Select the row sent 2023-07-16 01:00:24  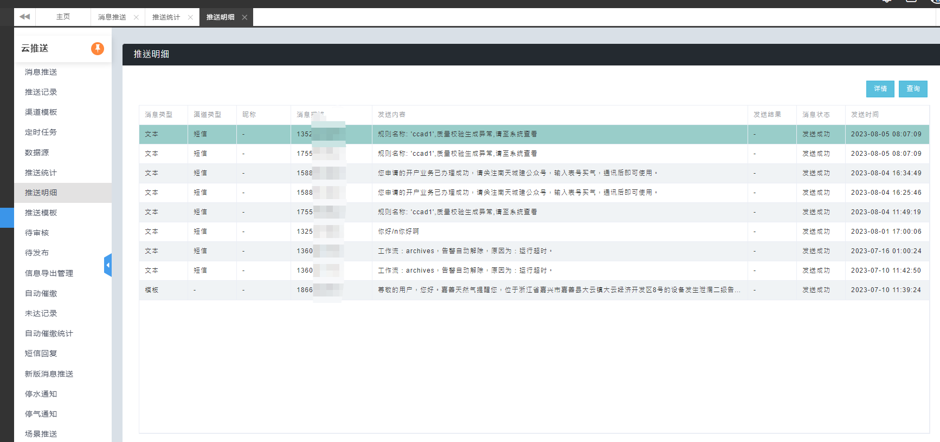tap(534, 251)
